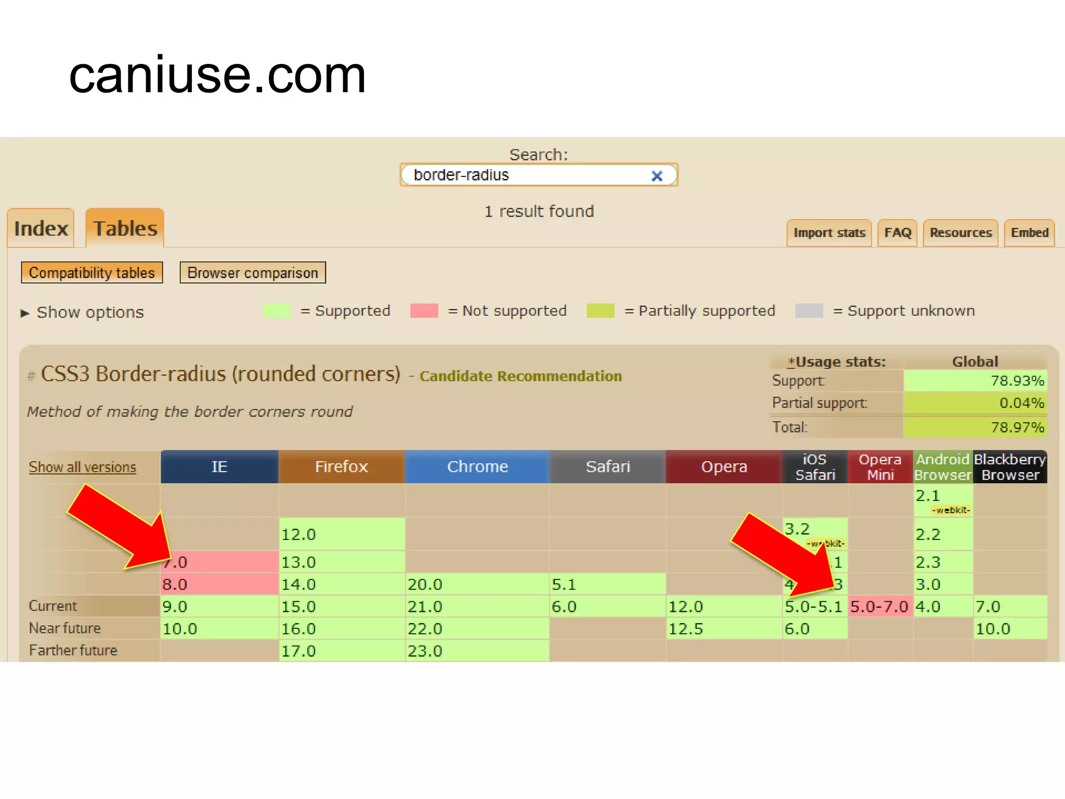Select the IE column header
Screen dimensions: 1065x799
coord(219,467)
